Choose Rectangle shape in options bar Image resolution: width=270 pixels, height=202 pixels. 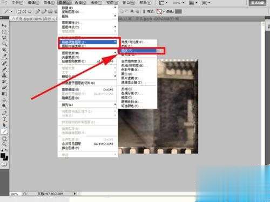50,11
